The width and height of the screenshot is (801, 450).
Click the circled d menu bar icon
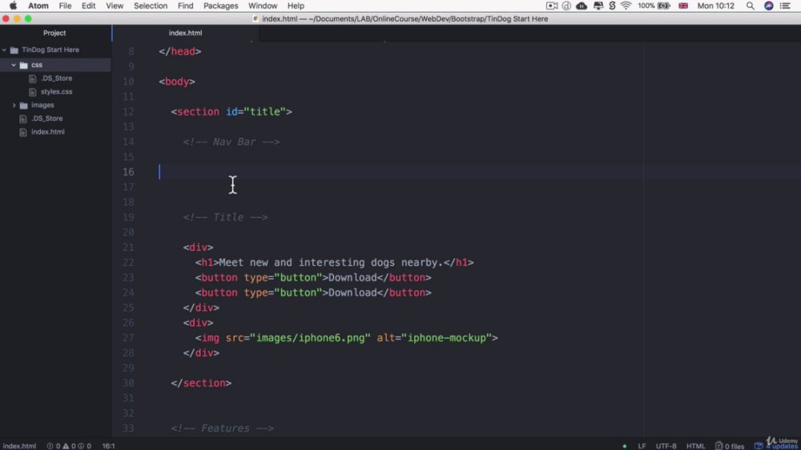(x=566, y=6)
